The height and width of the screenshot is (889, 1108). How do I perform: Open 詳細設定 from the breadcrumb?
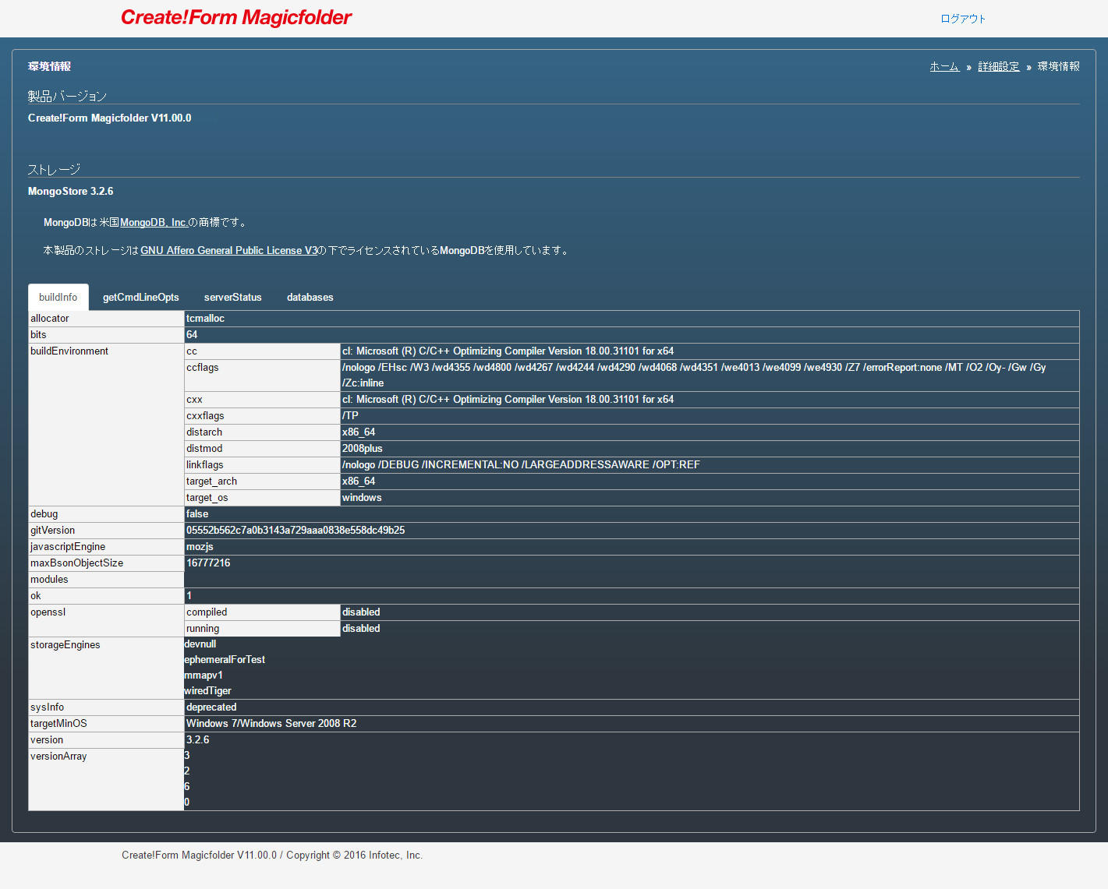click(999, 66)
